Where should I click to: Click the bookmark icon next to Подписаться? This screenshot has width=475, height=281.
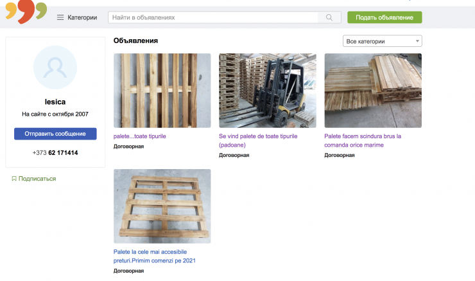click(x=14, y=178)
